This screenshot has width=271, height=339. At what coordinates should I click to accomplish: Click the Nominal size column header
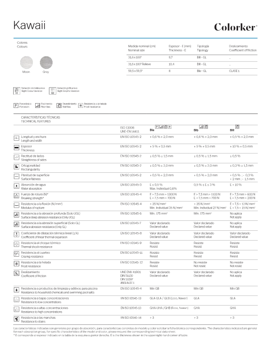point(142,48)
